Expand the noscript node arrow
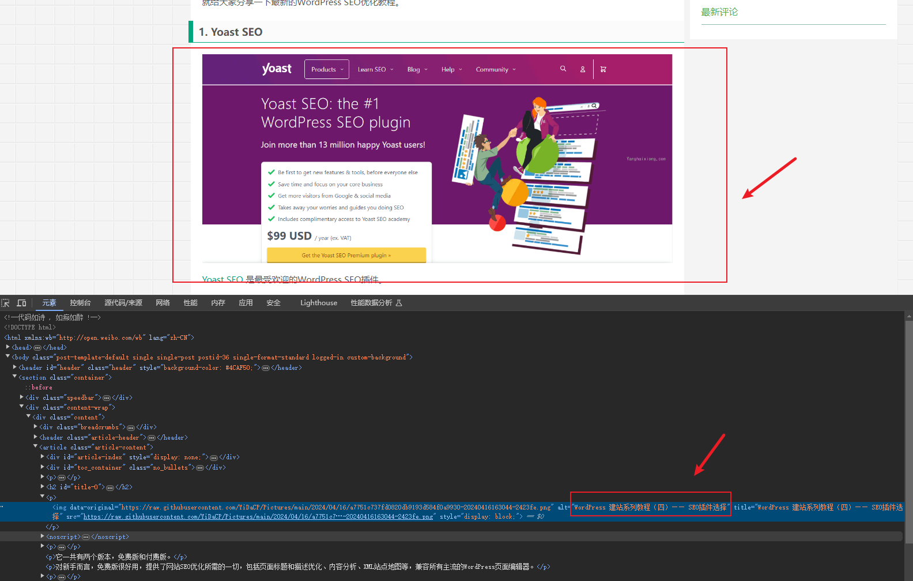The height and width of the screenshot is (581, 913). tap(43, 536)
